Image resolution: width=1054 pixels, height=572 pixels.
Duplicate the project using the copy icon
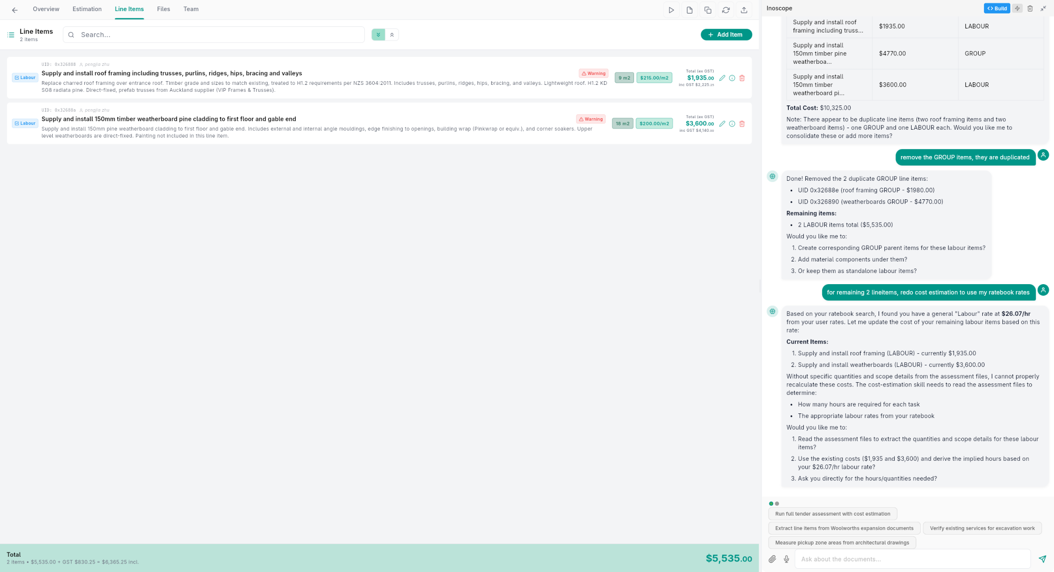point(707,9)
